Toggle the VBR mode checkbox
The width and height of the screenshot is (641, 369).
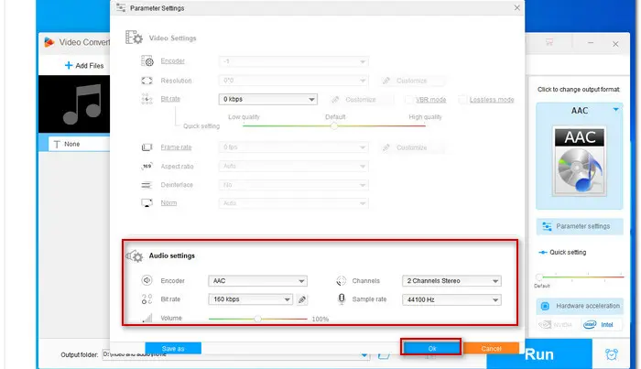coord(408,99)
